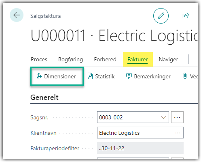
Task: Click ellipsis button next to Sagsnr.
Action: [177, 117]
